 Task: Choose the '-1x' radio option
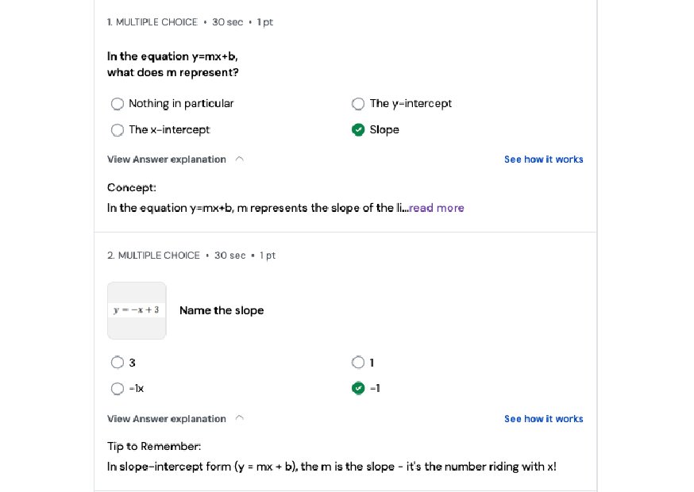[118, 389]
